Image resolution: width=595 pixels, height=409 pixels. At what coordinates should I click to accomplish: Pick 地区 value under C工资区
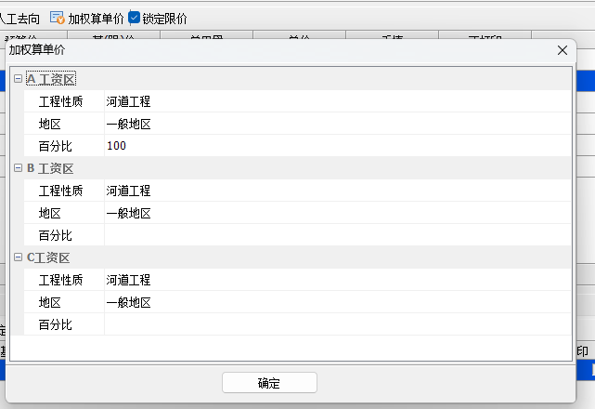point(334,302)
